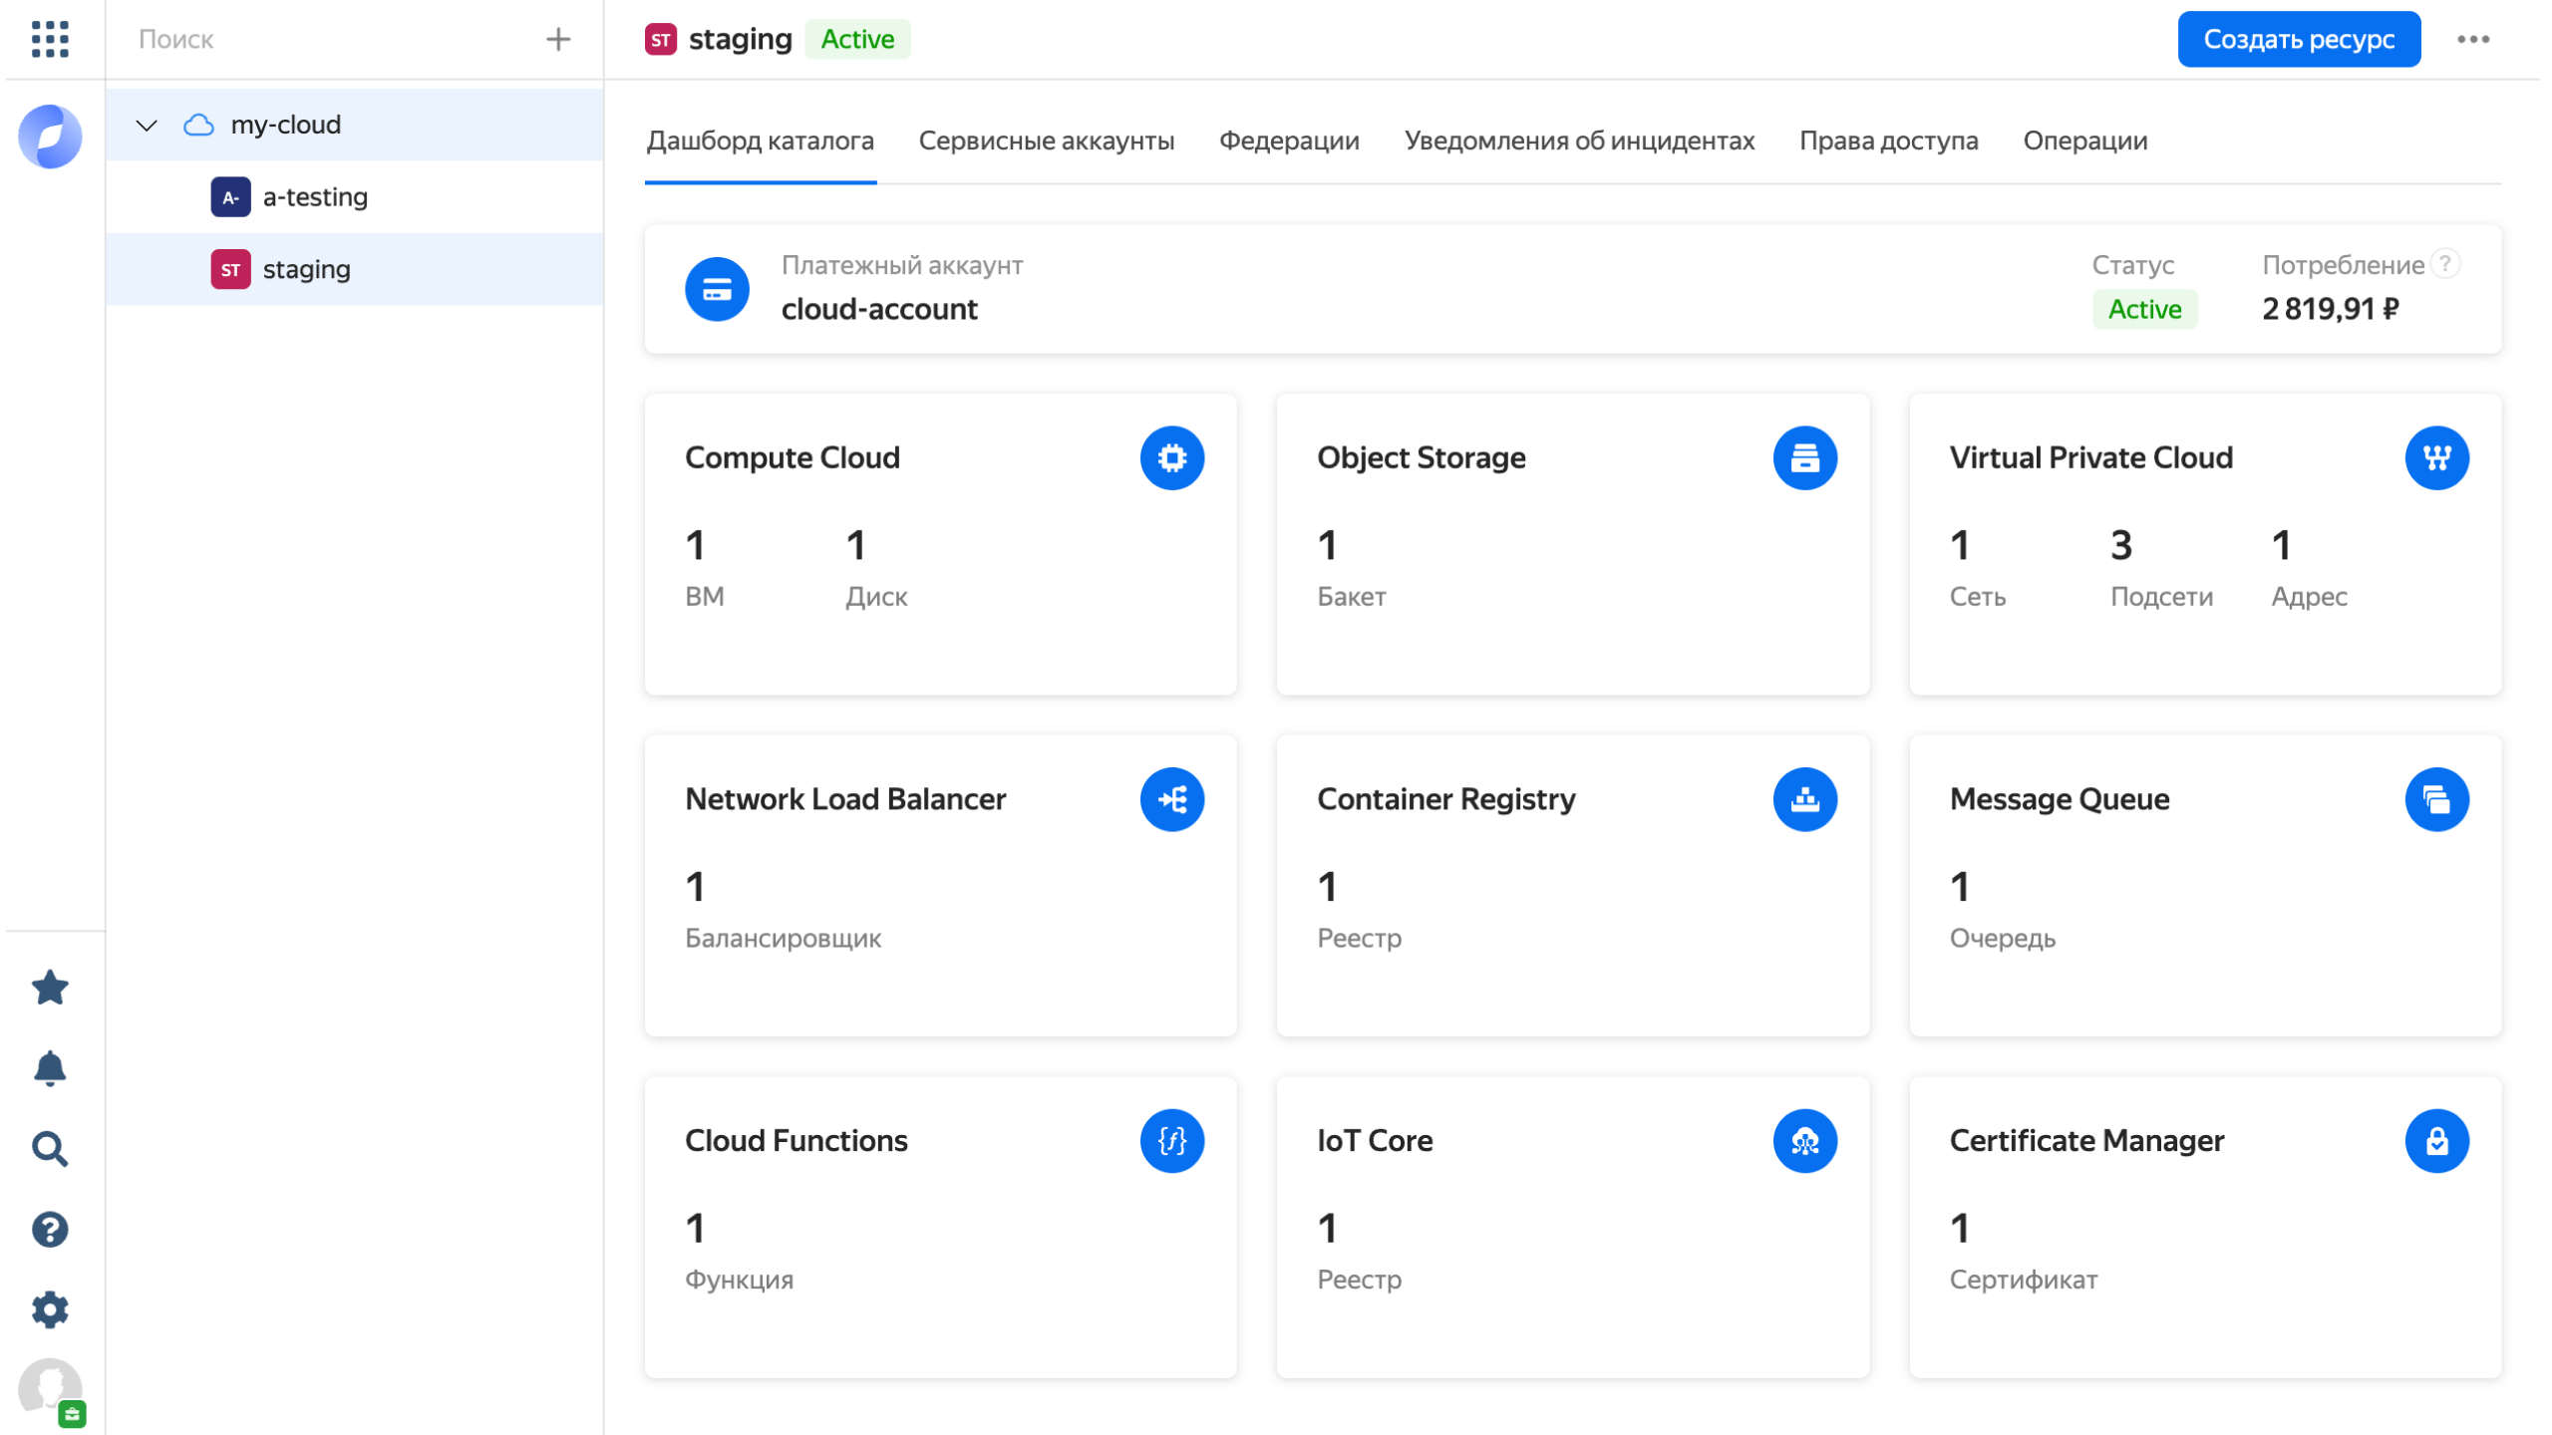Click the Cloud Functions service icon
Image resolution: width=2552 pixels, height=1435 pixels.
[1172, 1141]
